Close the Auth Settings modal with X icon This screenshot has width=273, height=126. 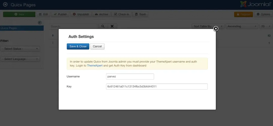[x=216, y=29]
